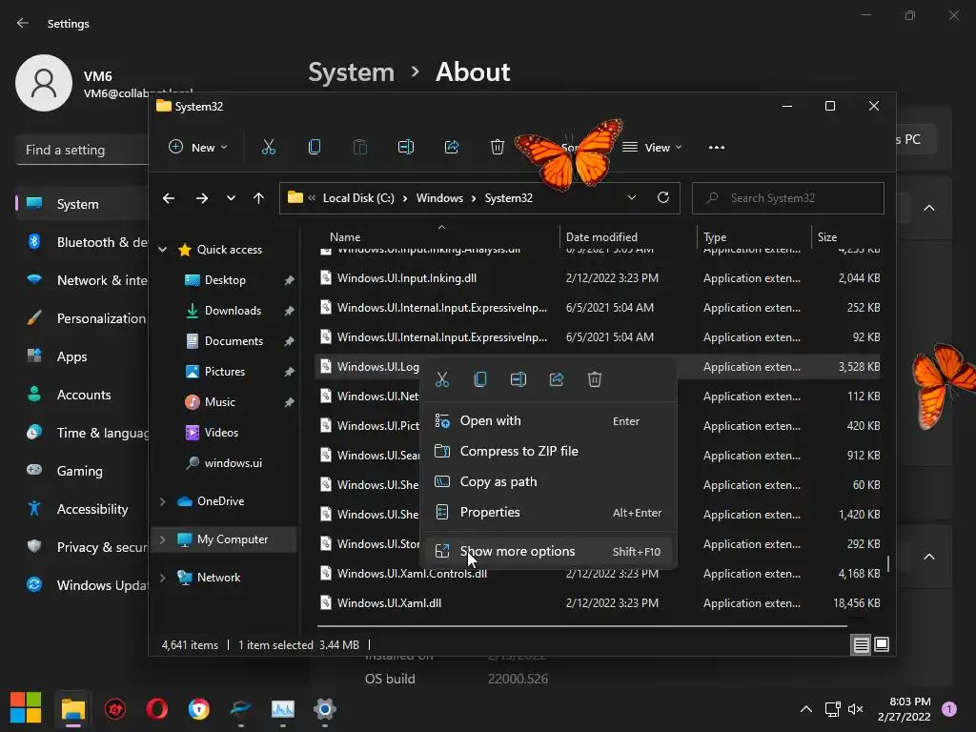Screen dimensions: 976x732
Task: Open the Settings gear on taskbar
Action: click(x=324, y=708)
